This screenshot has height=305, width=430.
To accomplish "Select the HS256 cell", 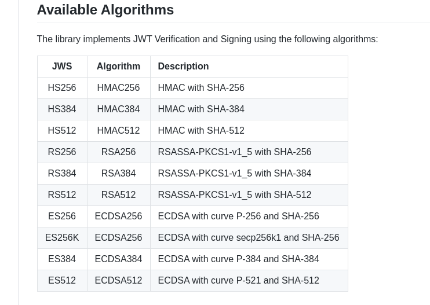I will 62,88.
